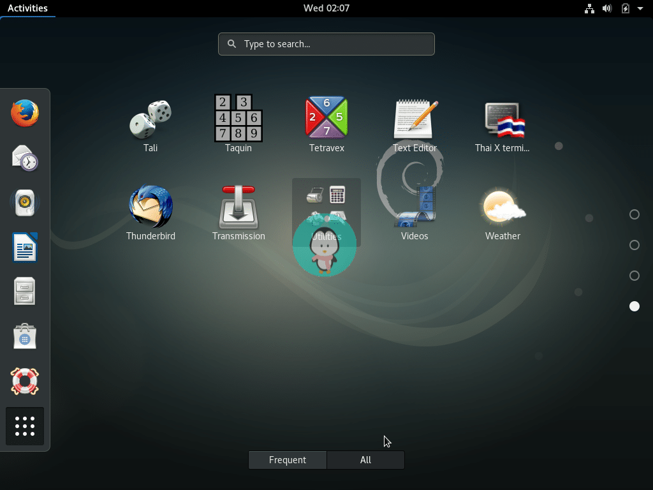Click the Activities menu
This screenshot has width=653, height=490.
27,8
